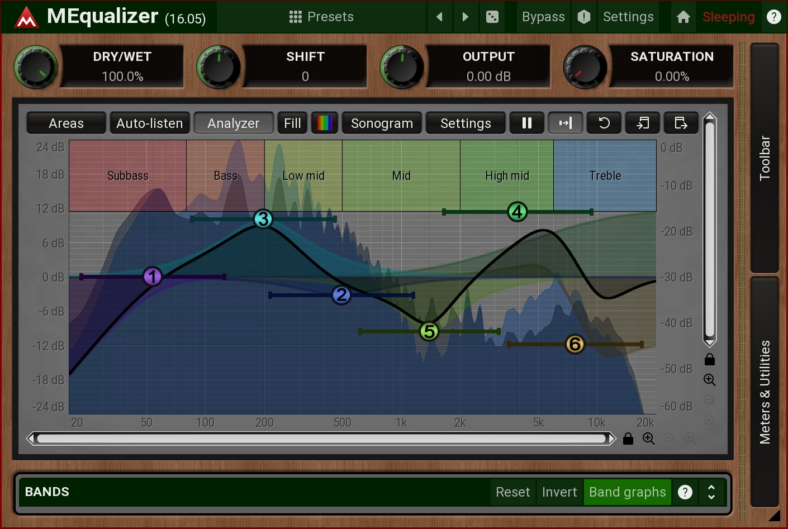Click the horizontal frequency scrollbar
The width and height of the screenshot is (788, 529).
tap(322, 439)
